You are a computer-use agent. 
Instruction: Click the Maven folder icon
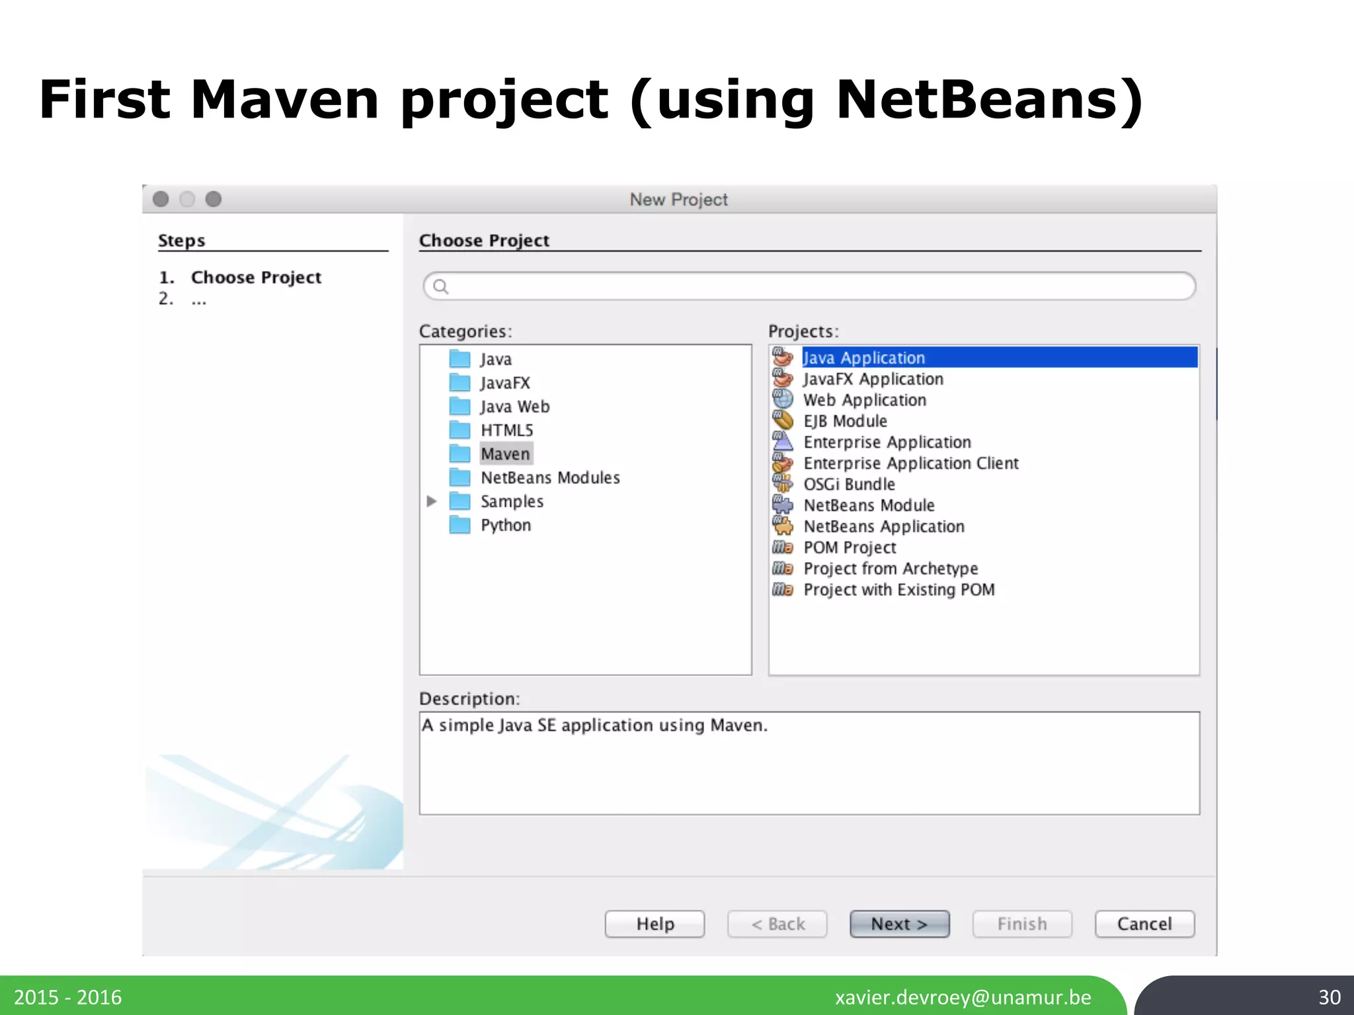coord(459,454)
